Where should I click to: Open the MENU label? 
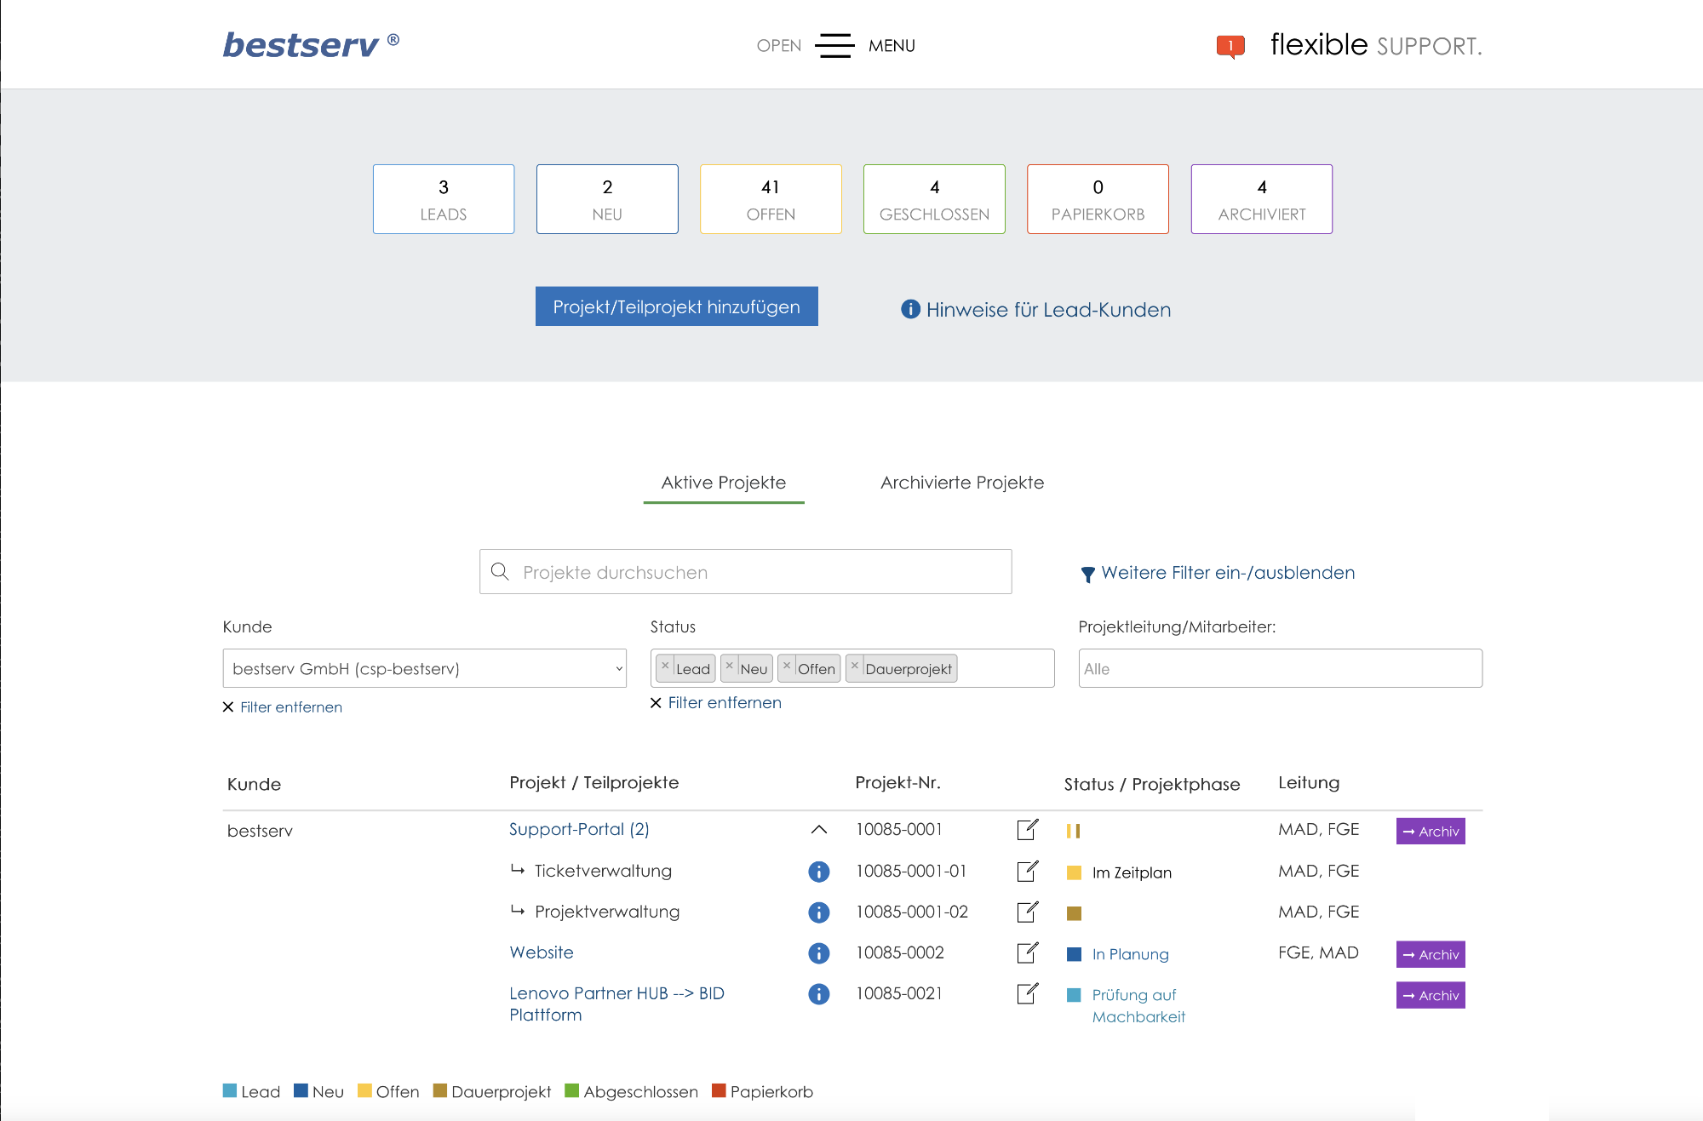(892, 46)
